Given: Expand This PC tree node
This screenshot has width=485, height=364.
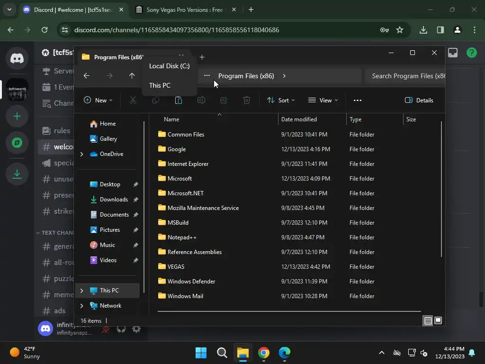Looking at the screenshot, I should [x=81, y=291].
